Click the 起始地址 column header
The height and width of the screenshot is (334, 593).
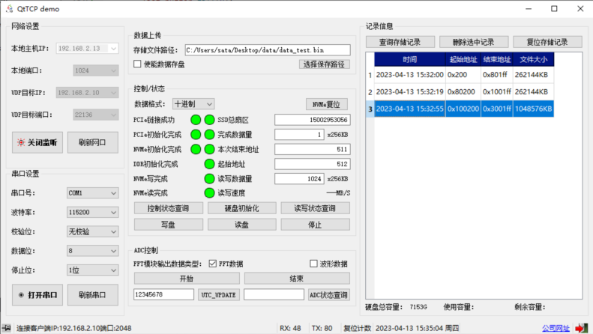(462, 59)
